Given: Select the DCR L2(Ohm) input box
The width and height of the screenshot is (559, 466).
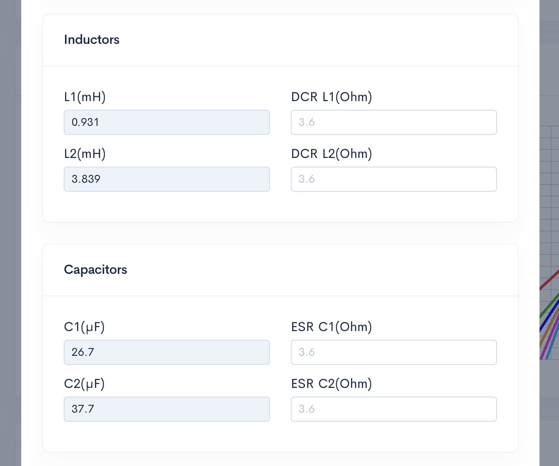Looking at the screenshot, I should coord(393,179).
